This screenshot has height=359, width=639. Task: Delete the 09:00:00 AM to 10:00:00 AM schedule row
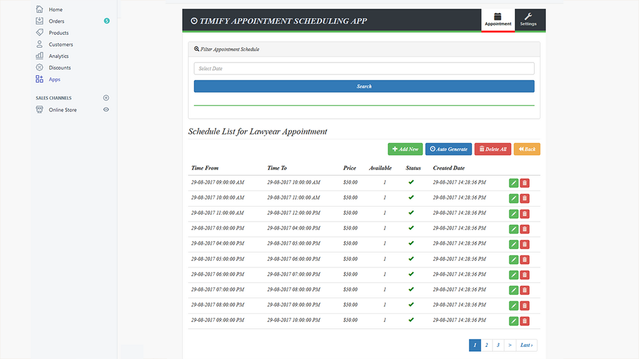click(525, 183)
